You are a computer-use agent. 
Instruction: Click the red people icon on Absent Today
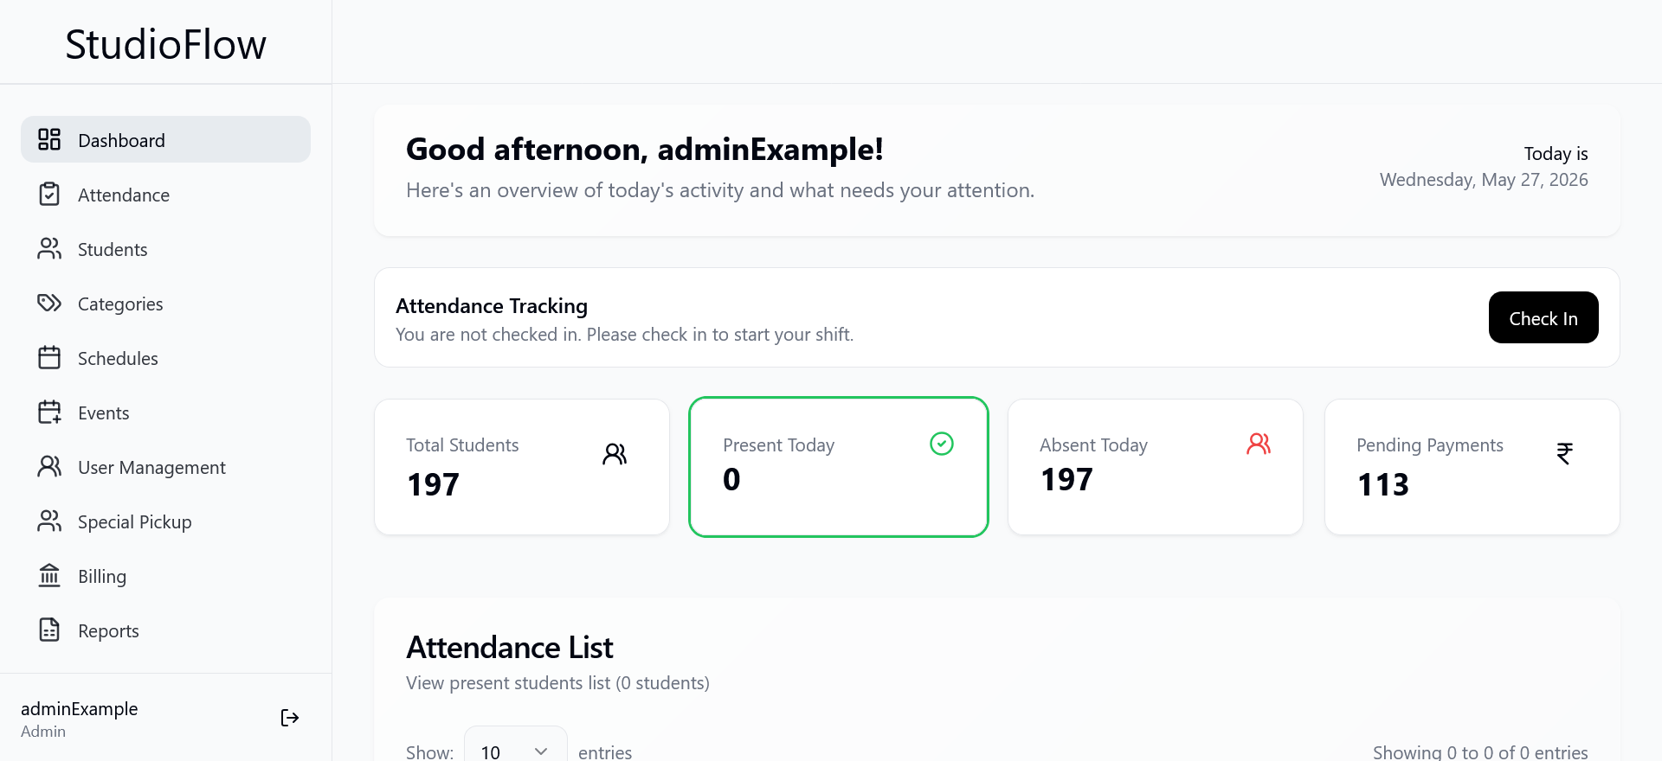[x=1259, y=444]
